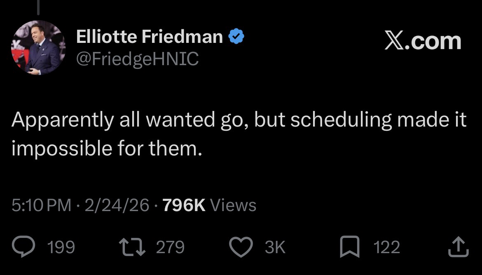Click the blue verified checkmark badge
Image resolution: width=482 pixels, height=275 pixels.
click(x=236, y=38)
